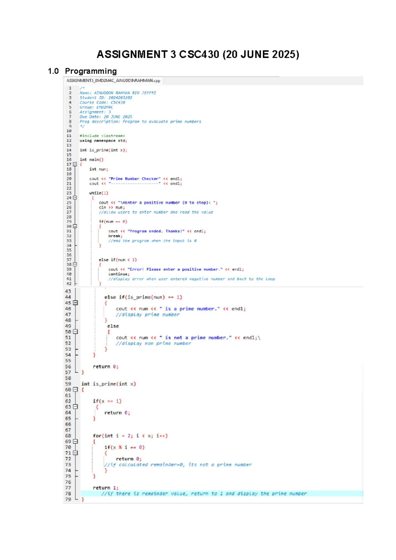This screenshot has width=396, height=560.
Task: Collapse the is_prime function fold at line 60
Action: tap(76, 390)
